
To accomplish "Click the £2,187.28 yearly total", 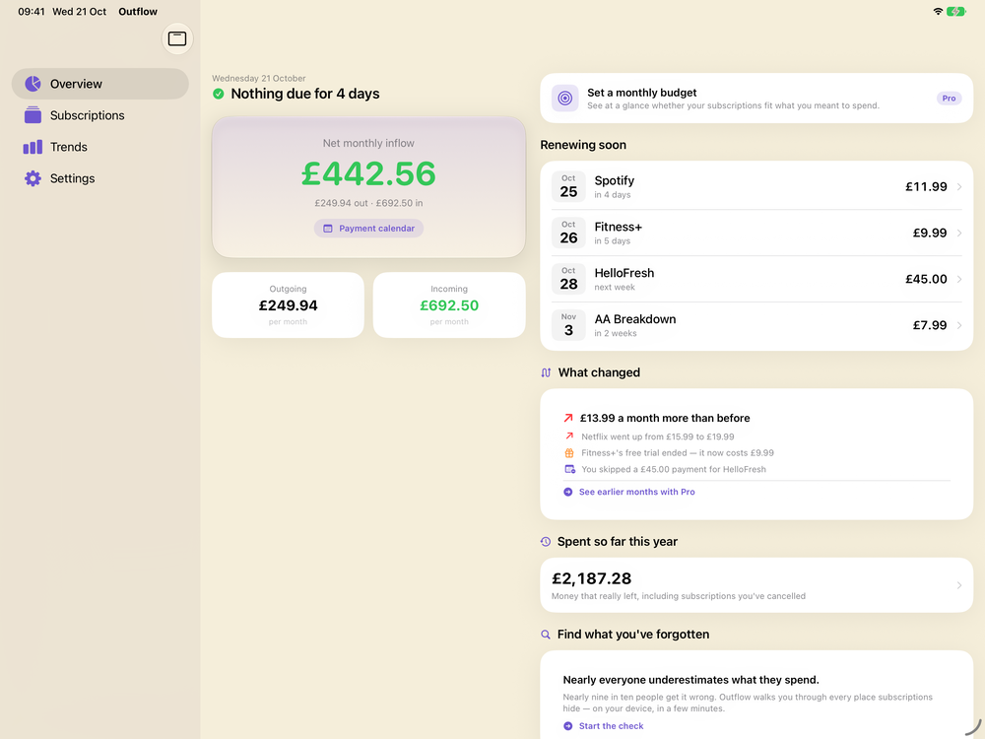I will click(x=592, y=578).
